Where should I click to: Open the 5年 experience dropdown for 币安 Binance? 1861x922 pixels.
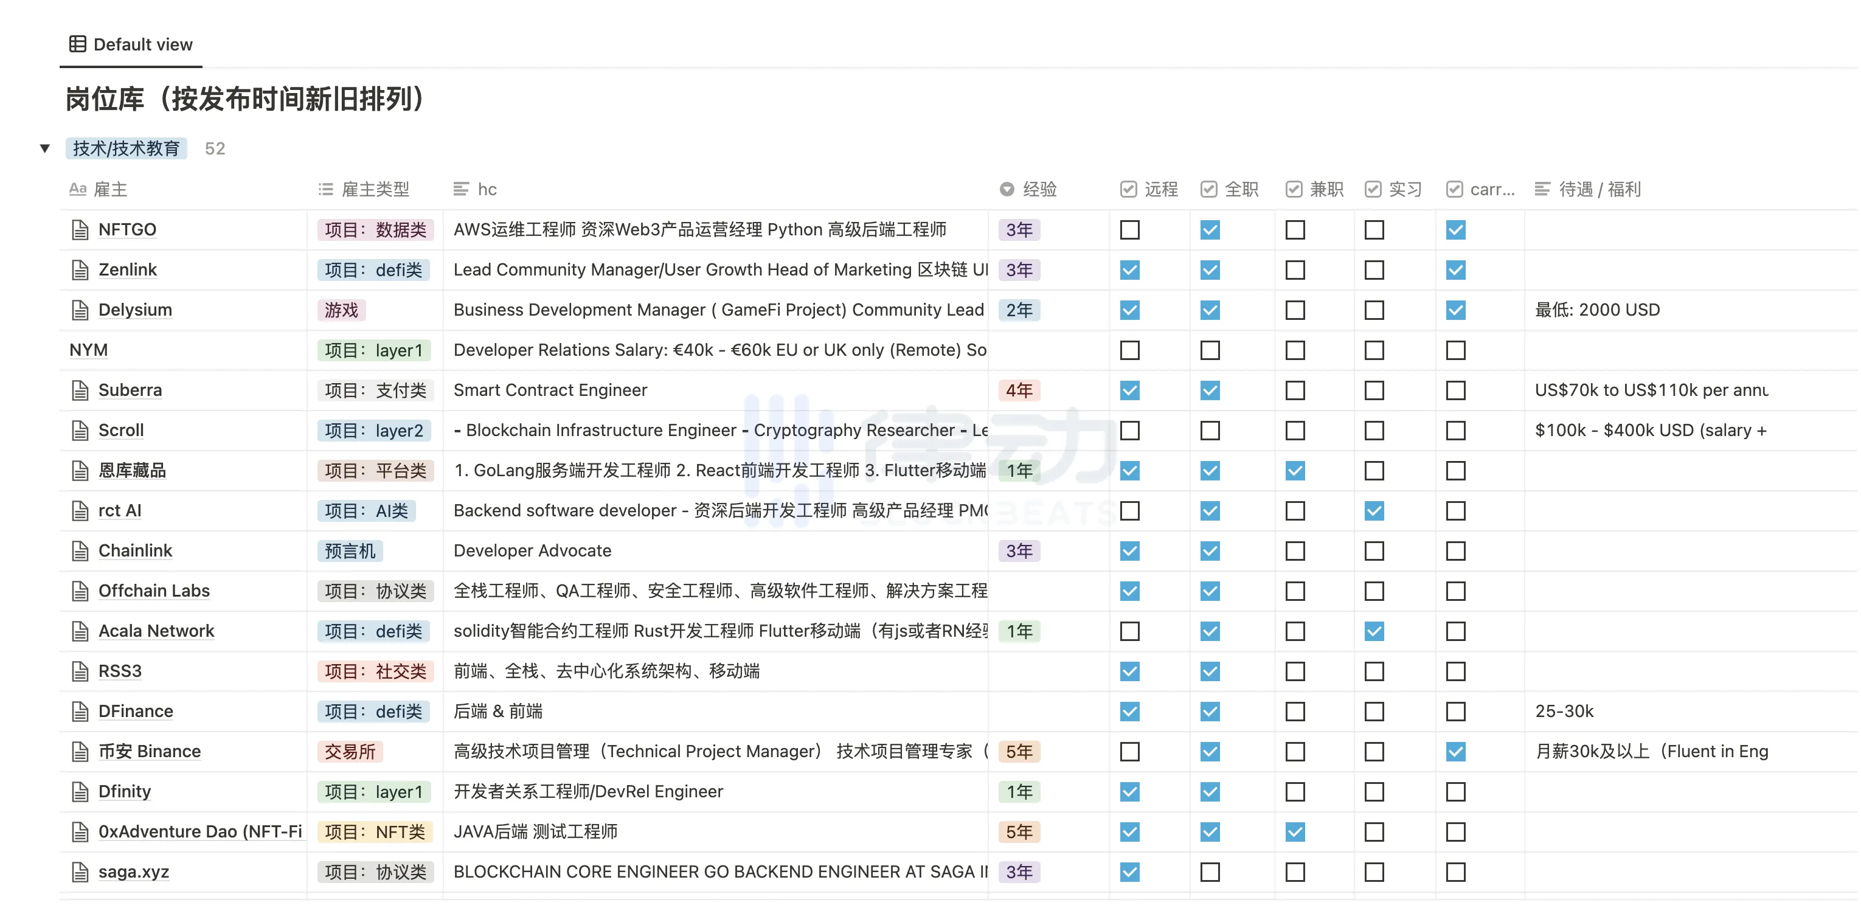1019,752
